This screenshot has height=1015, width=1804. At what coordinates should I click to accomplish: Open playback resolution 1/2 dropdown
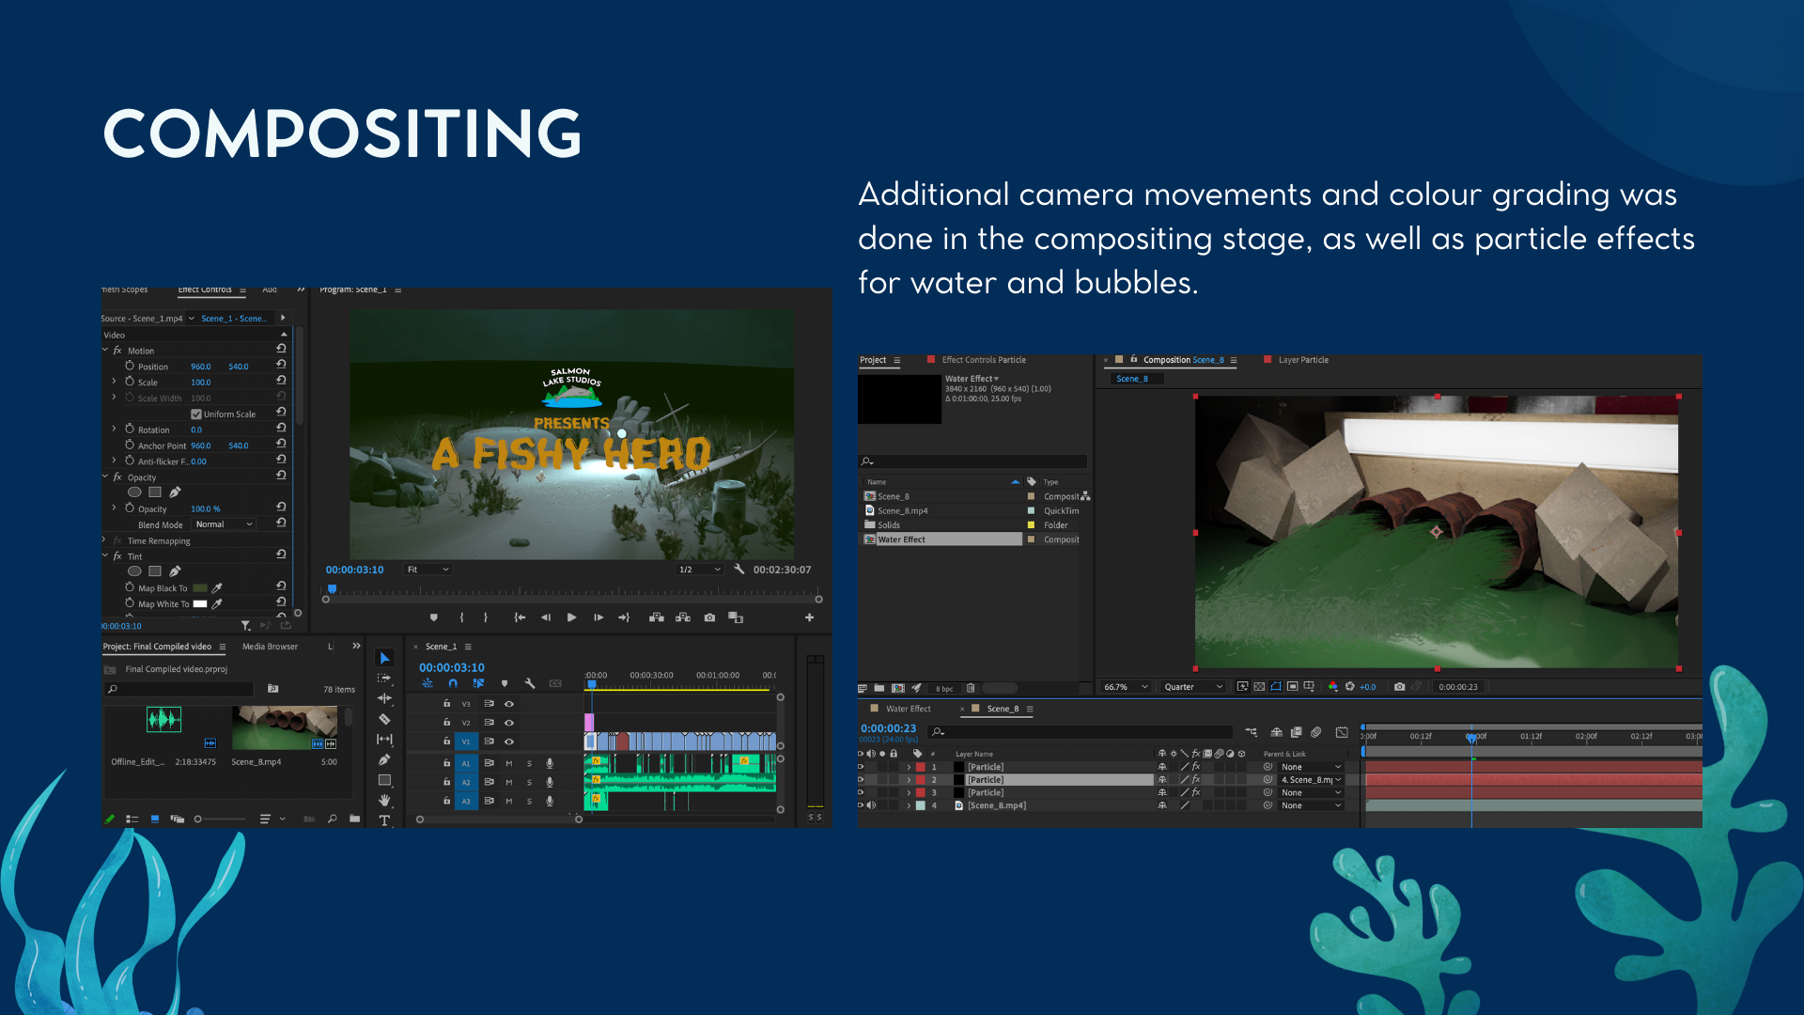699,570
